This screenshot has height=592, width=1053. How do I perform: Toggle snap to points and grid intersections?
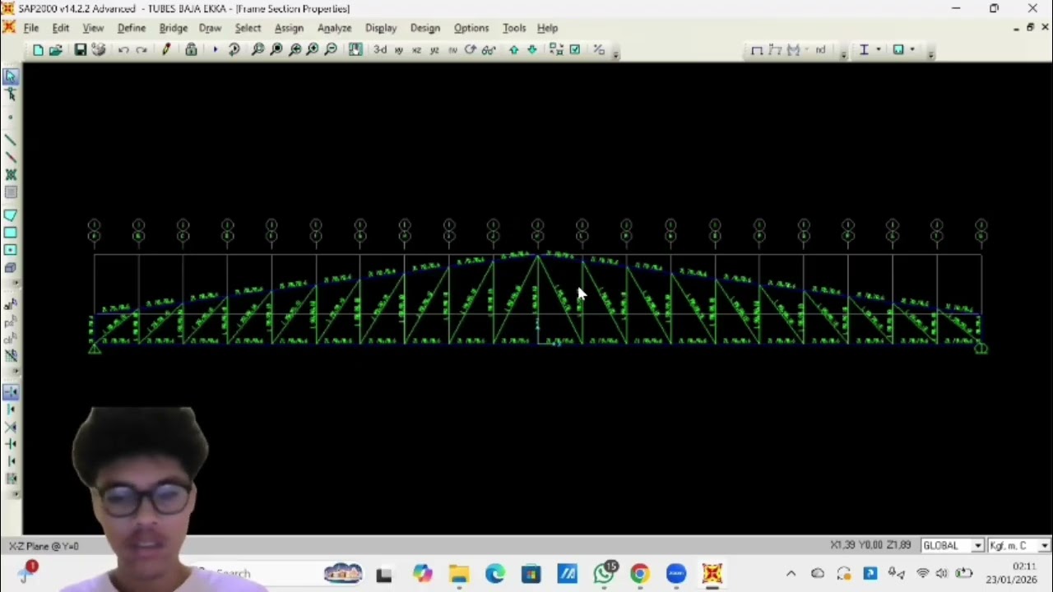(11, 393)
